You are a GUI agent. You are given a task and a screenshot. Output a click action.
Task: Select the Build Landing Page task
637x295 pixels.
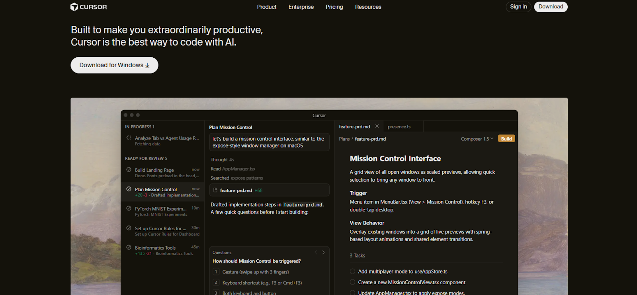[162, 173]
